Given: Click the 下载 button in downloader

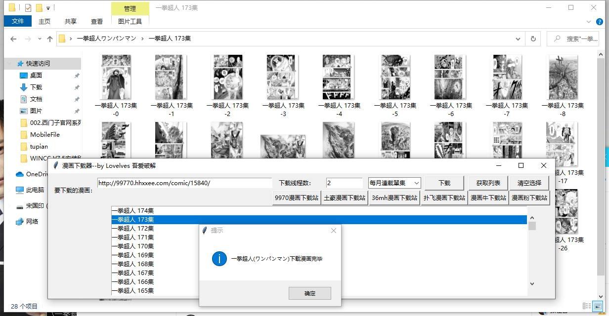Looking at the screenshot, I should (444, 183).
